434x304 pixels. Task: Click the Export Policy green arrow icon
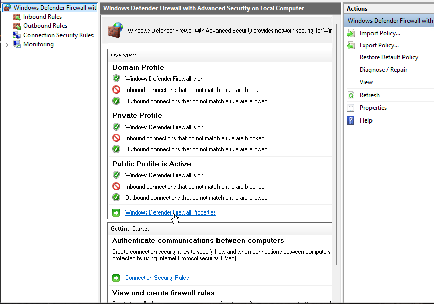(x=351, y=45)
